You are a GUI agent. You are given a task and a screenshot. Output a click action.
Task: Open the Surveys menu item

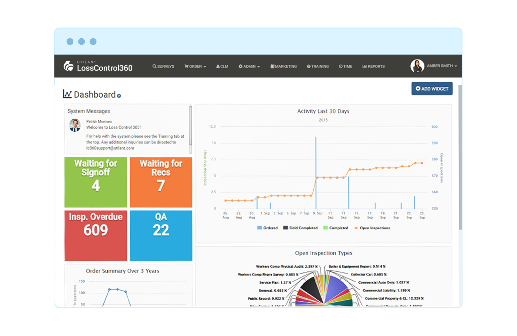pos(163,66)
